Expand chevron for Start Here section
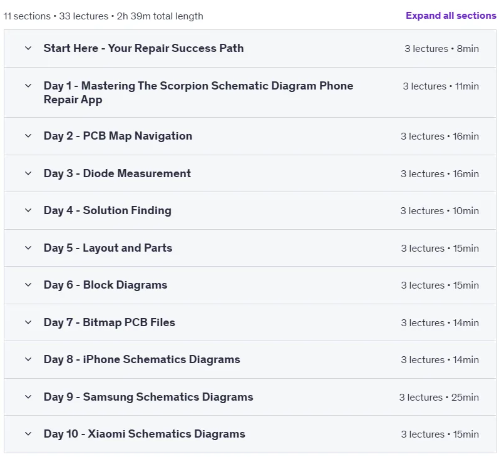 28,48
